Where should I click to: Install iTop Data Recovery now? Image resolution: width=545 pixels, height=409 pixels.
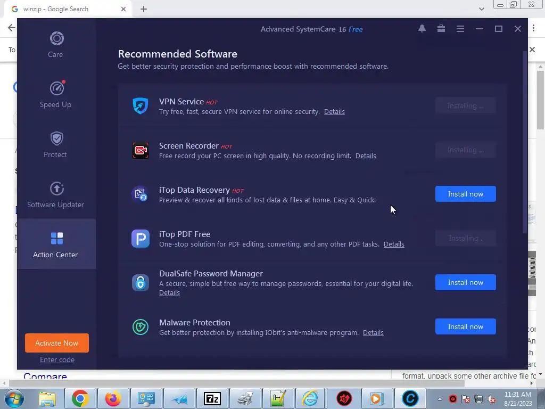[465, 194]
